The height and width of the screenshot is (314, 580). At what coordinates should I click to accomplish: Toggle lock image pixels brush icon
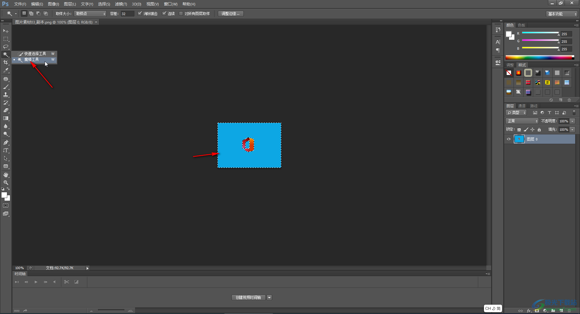click(x=526, y=130)
